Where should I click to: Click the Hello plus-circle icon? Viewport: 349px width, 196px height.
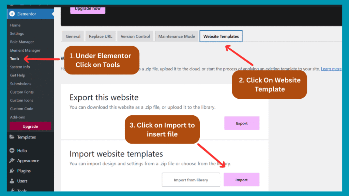click(12, 150)
